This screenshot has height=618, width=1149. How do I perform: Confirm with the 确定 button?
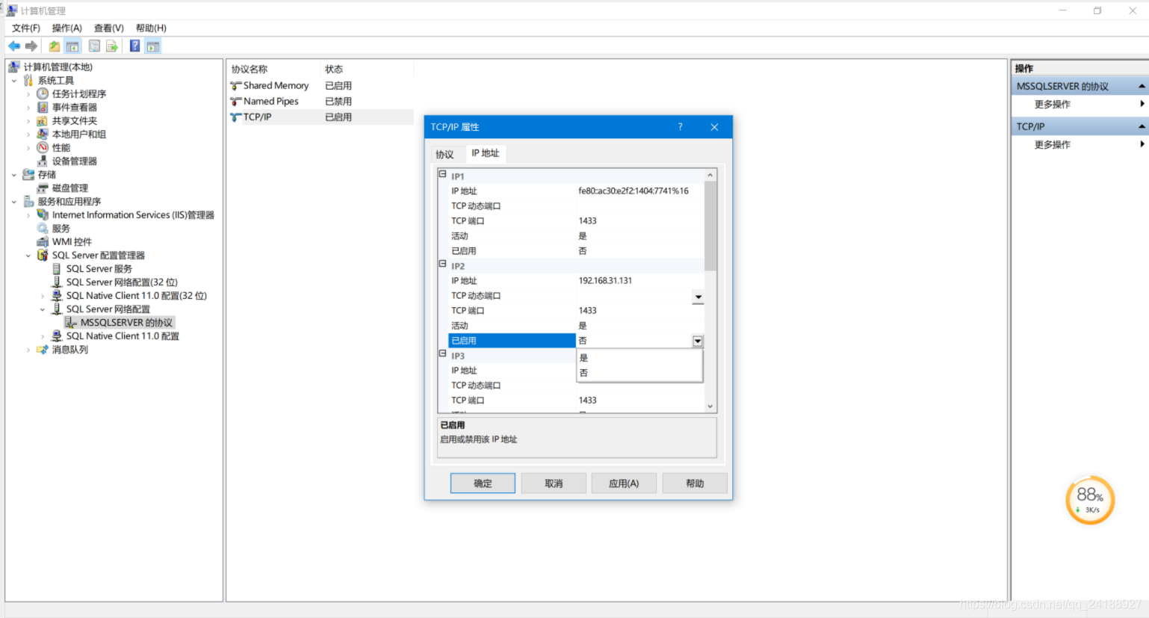click(483, 483)
